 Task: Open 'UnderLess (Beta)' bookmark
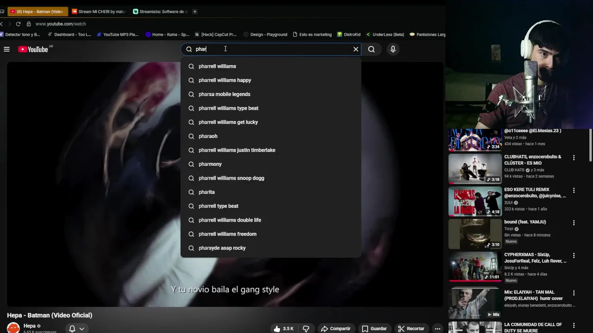[385, 34]
